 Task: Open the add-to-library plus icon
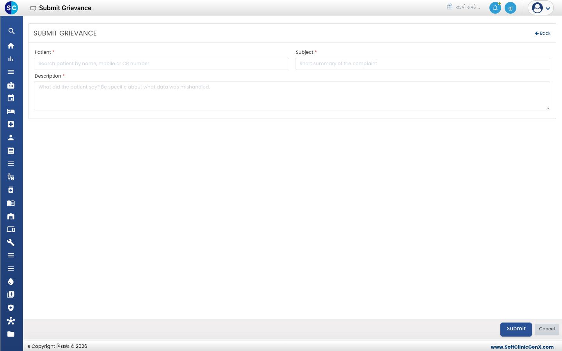(11, 294)
